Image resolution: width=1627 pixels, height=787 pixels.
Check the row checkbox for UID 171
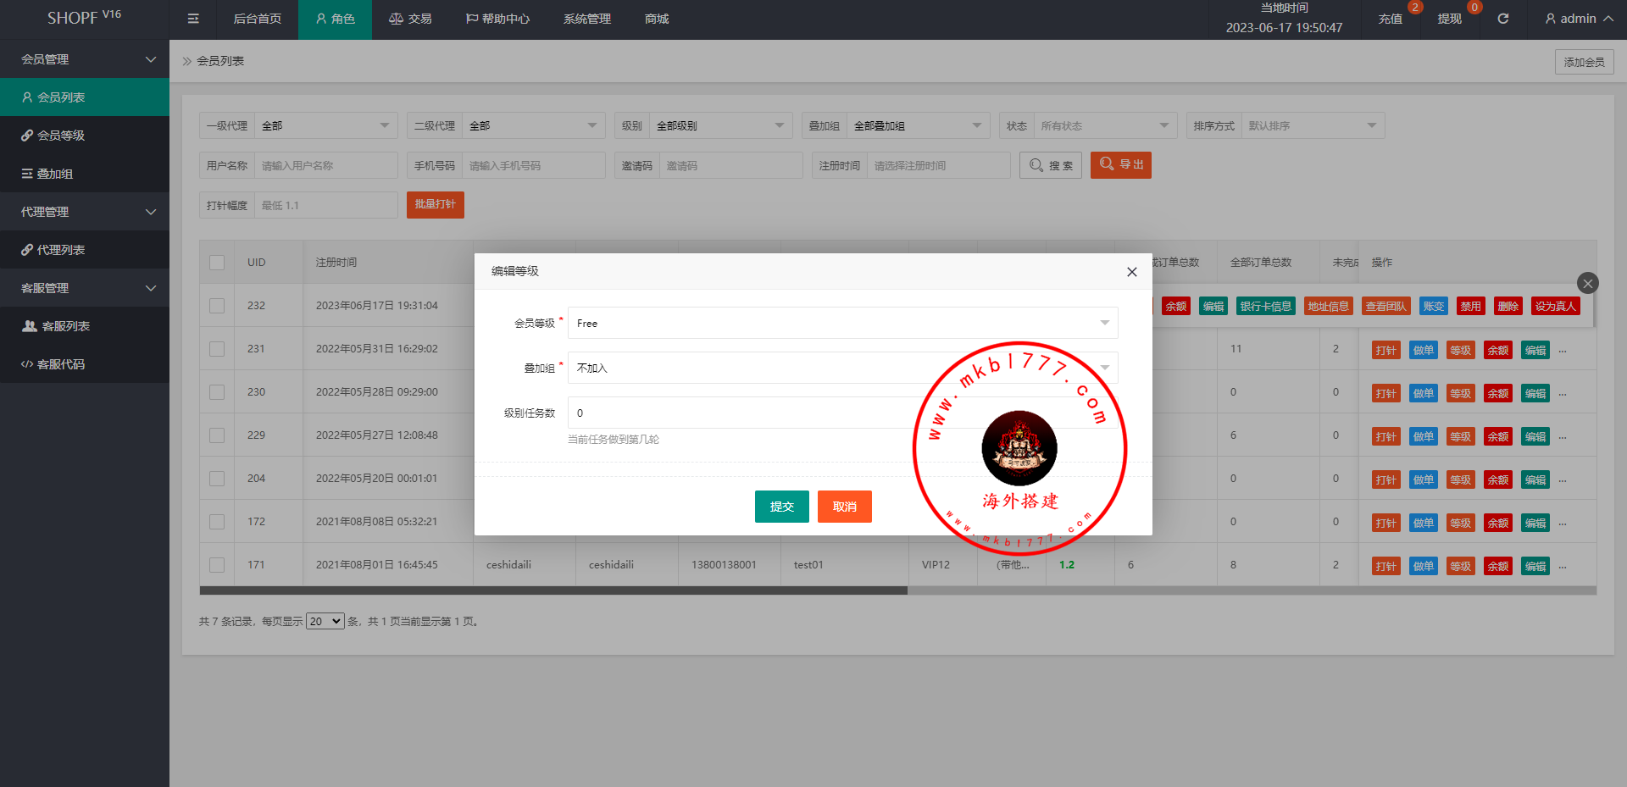[x=217, y=565]
